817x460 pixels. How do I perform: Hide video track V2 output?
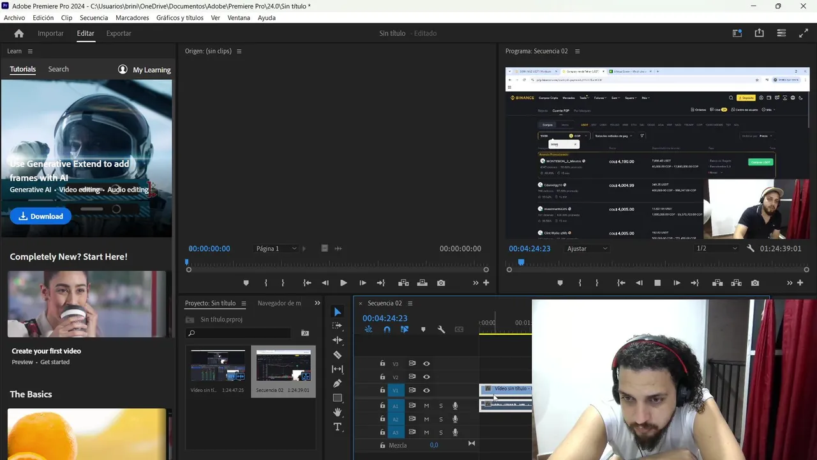tap(426, 377)
